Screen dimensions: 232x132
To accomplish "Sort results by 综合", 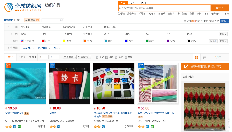I will point(10,57).
